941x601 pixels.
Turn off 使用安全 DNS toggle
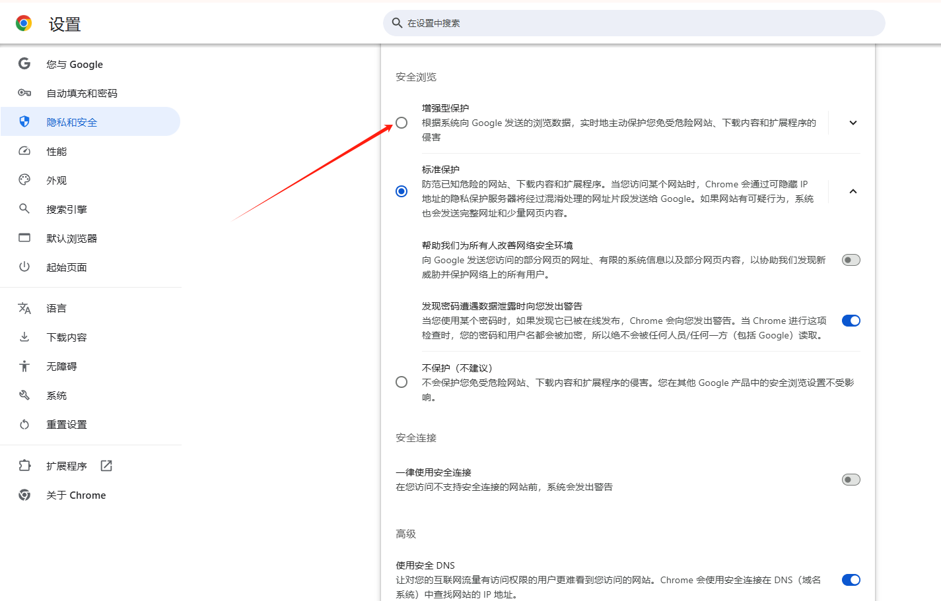point(851,580)
